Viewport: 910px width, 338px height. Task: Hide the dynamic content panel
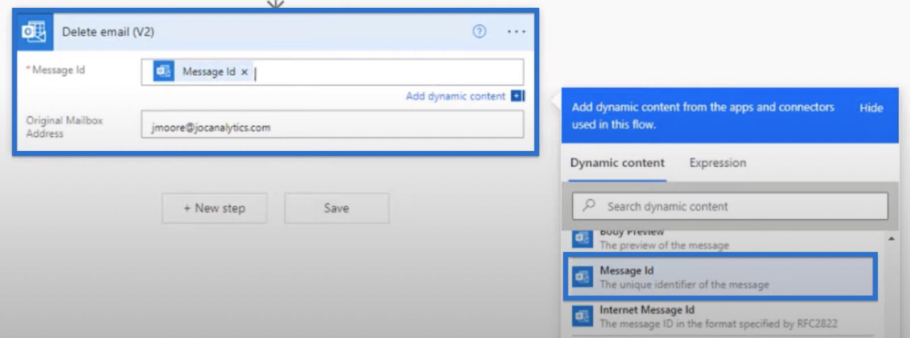coord(871,108)
